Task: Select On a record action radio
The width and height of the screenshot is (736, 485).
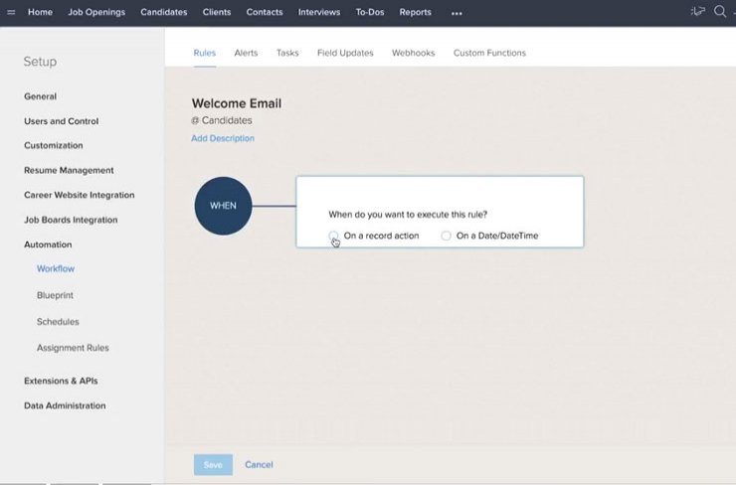Action: tap(333, 236)
